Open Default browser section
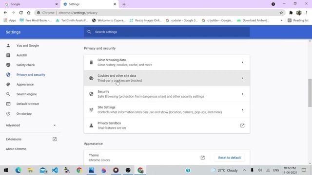Viewport: 312px width, 175px height. [28, 104]
